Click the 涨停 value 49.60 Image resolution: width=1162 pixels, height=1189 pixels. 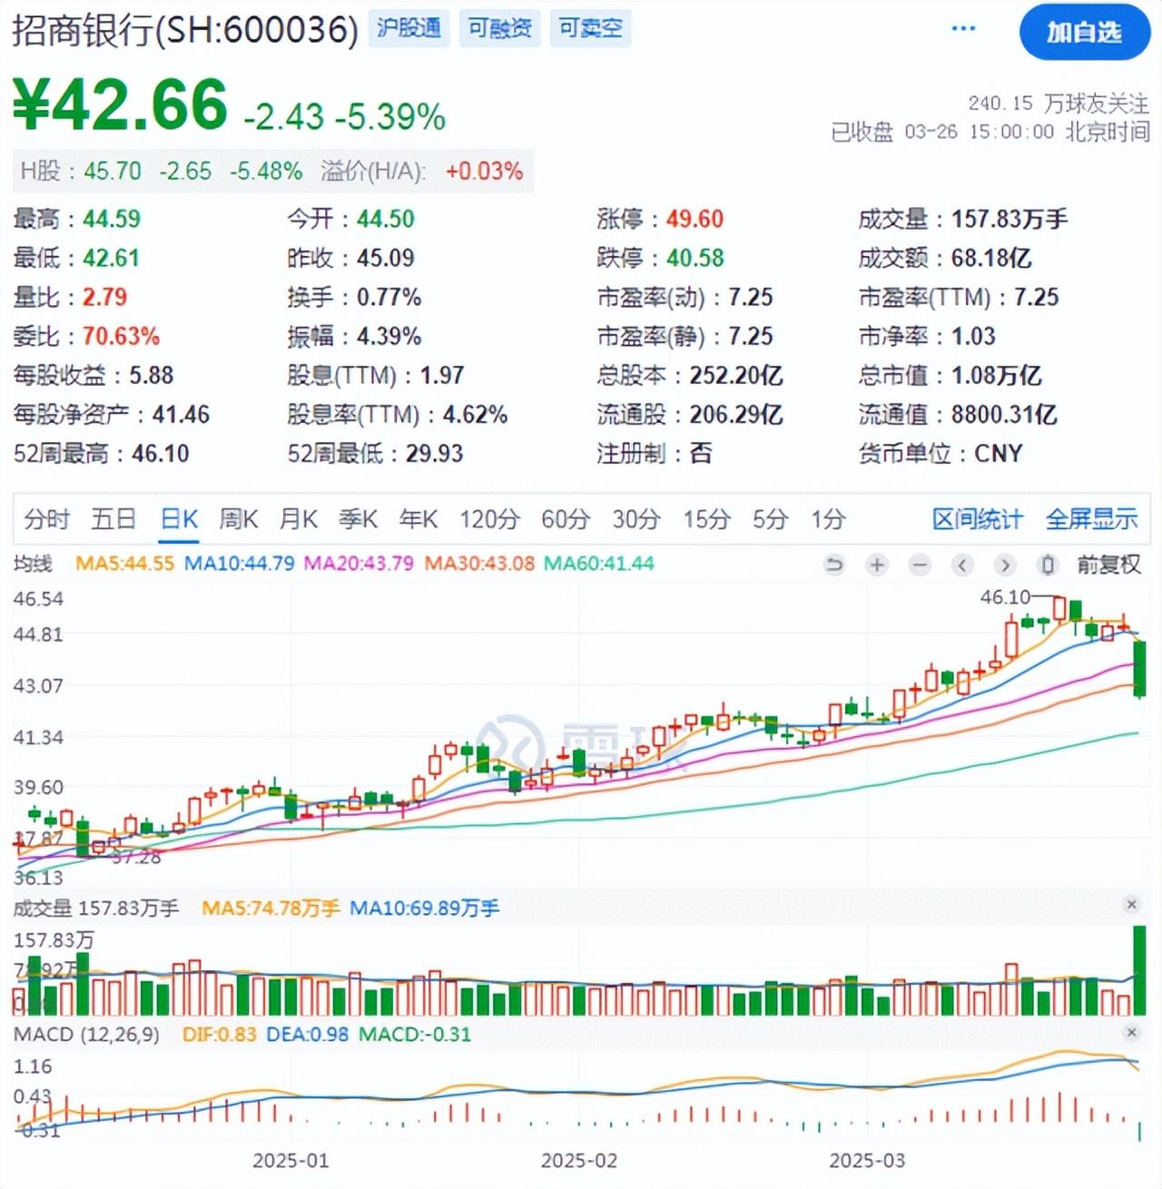coord(695,219)
